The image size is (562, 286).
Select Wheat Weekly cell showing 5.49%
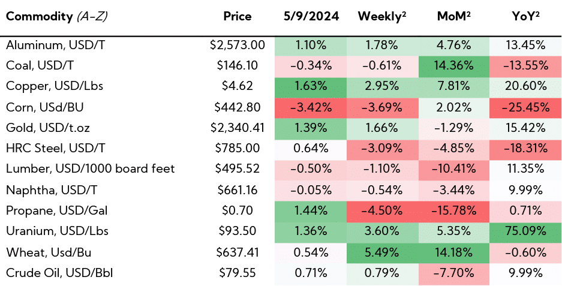[x=382, y=251]
